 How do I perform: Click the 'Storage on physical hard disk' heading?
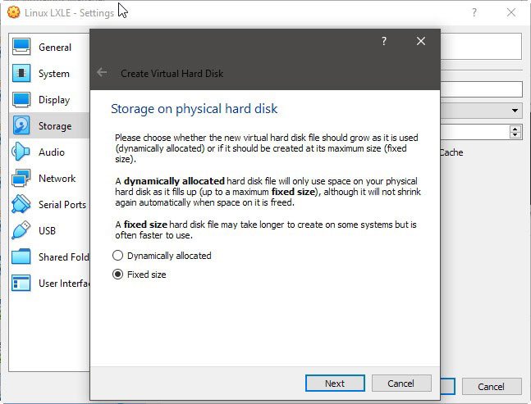194,108
